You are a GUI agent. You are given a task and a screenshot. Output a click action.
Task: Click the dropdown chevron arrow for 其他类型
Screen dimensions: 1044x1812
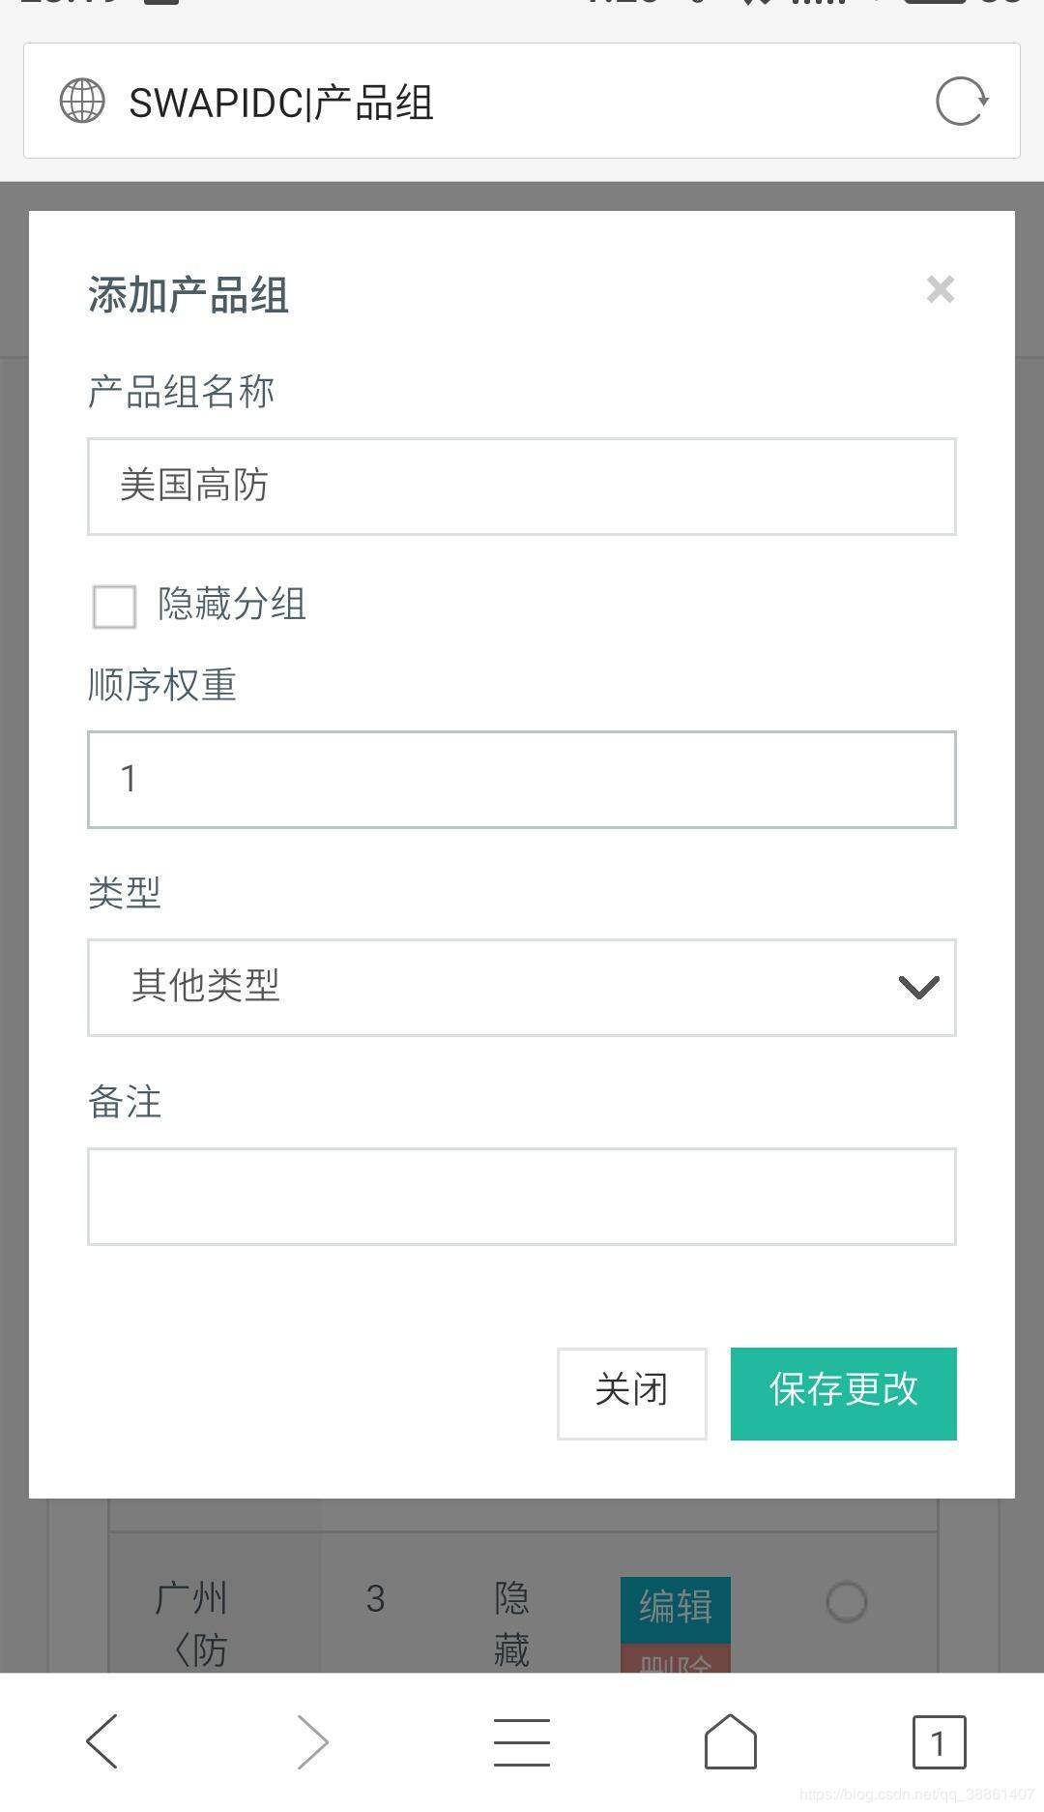click(918, 988)
